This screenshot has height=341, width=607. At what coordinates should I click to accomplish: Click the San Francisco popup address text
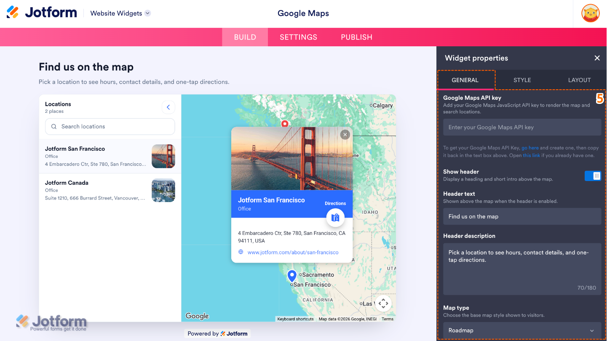(x=291, y=237)
